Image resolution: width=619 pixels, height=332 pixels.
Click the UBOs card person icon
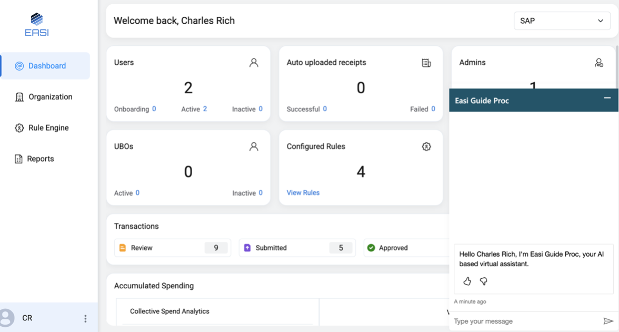tap(254, 147)
